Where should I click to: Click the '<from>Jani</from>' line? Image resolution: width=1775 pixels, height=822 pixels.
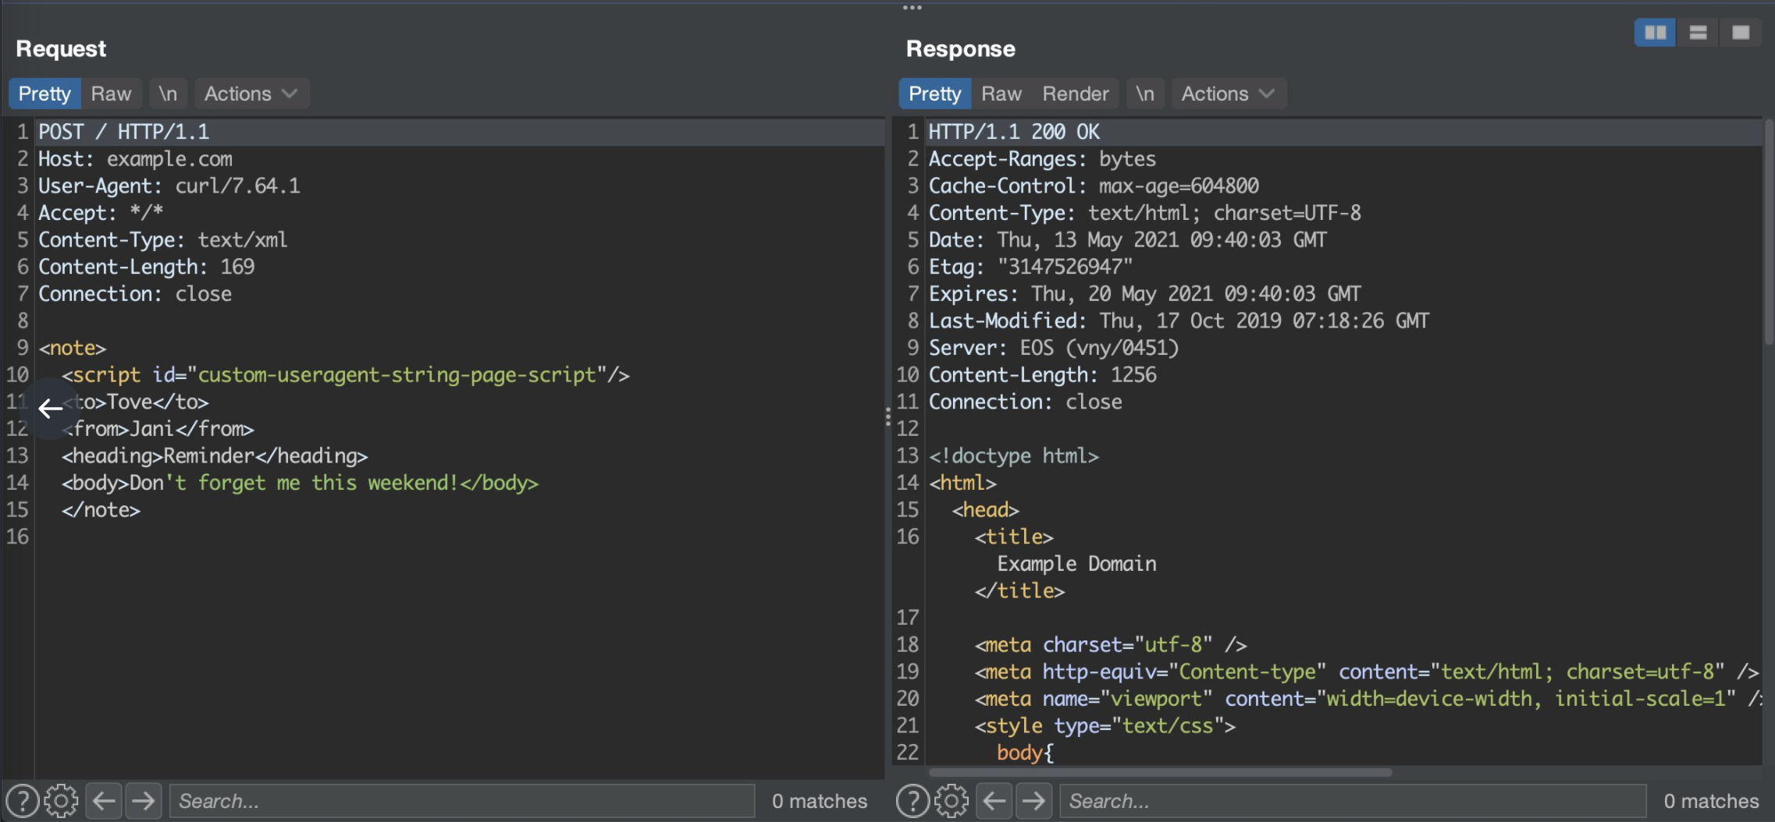coord(158,429)
